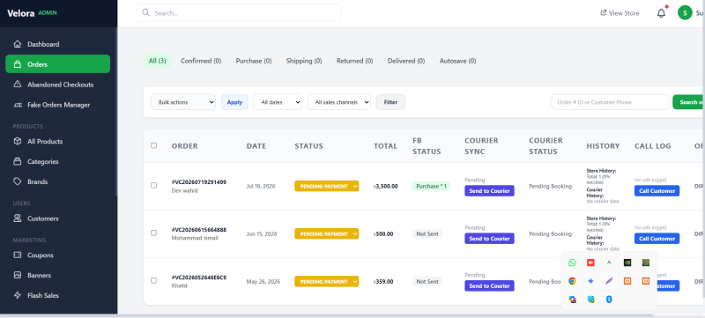705x318 pixels.
Task: Open Banners image icon item
Action: click(18, 276)
